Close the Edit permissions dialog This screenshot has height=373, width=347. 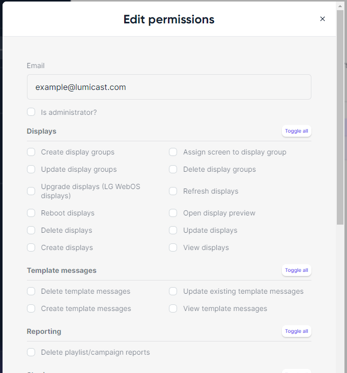323,19
